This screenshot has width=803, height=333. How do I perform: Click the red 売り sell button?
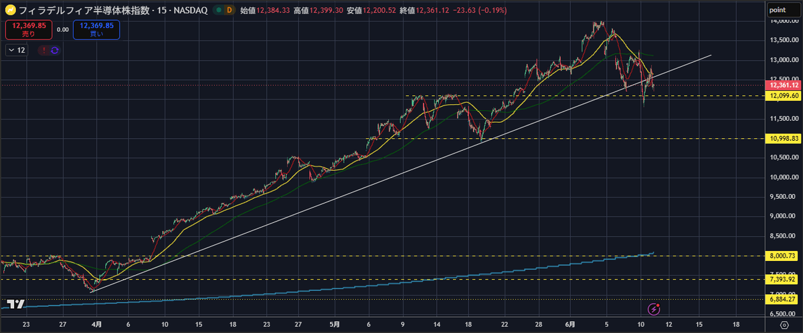point(27,29)
